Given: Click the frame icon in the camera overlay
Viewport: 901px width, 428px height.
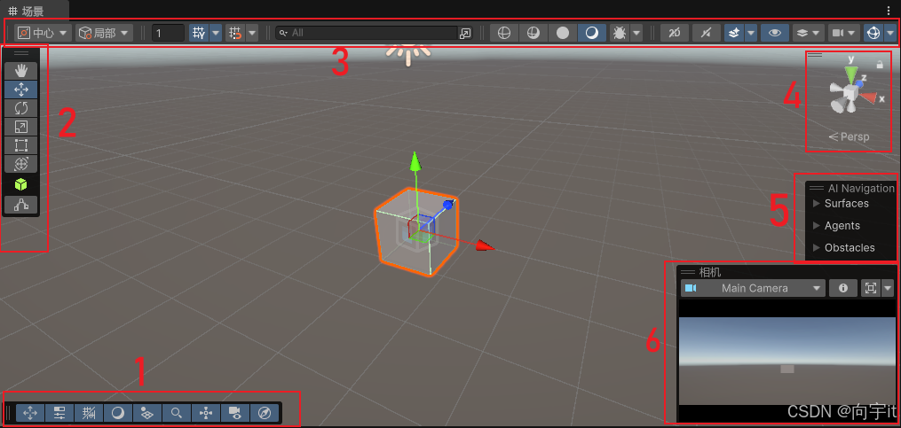Looking at the screenshot, I should [x=871, y=288].
